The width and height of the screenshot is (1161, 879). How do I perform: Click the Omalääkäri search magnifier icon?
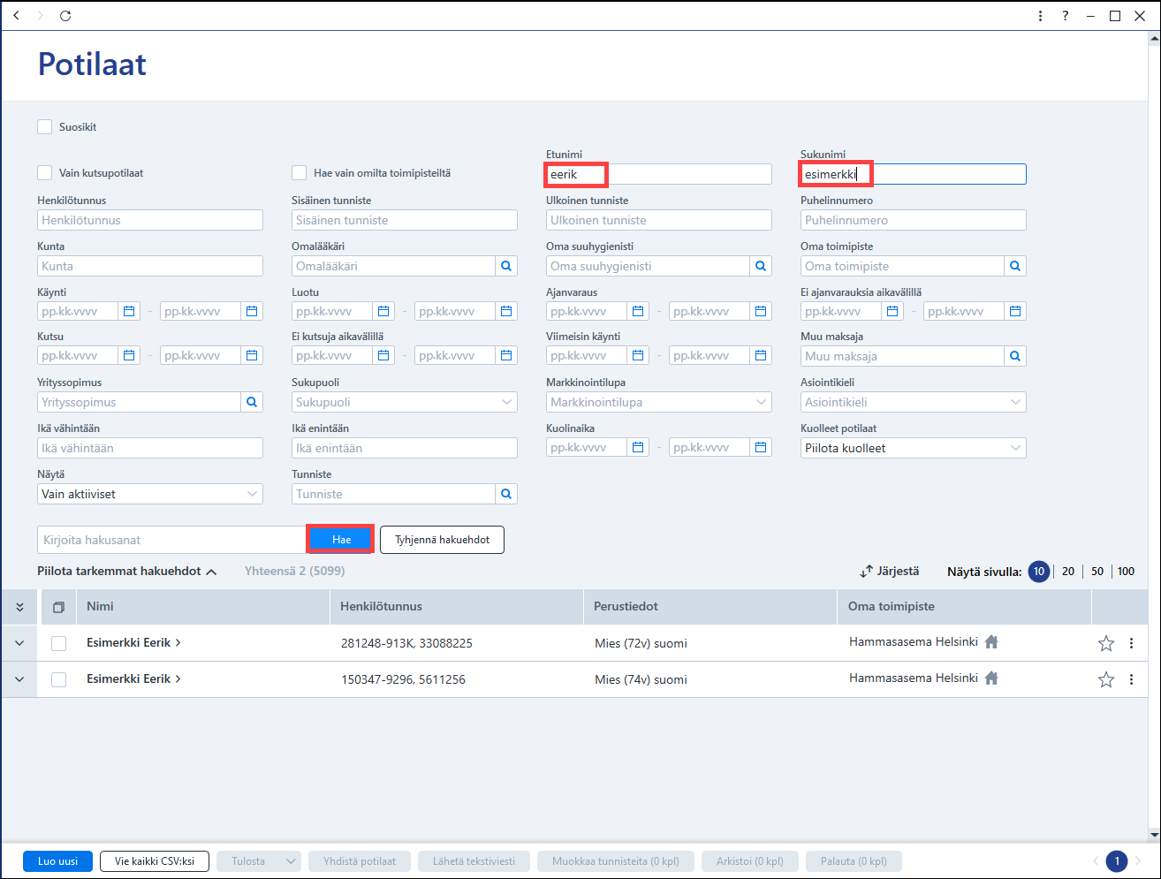(506, 266)
